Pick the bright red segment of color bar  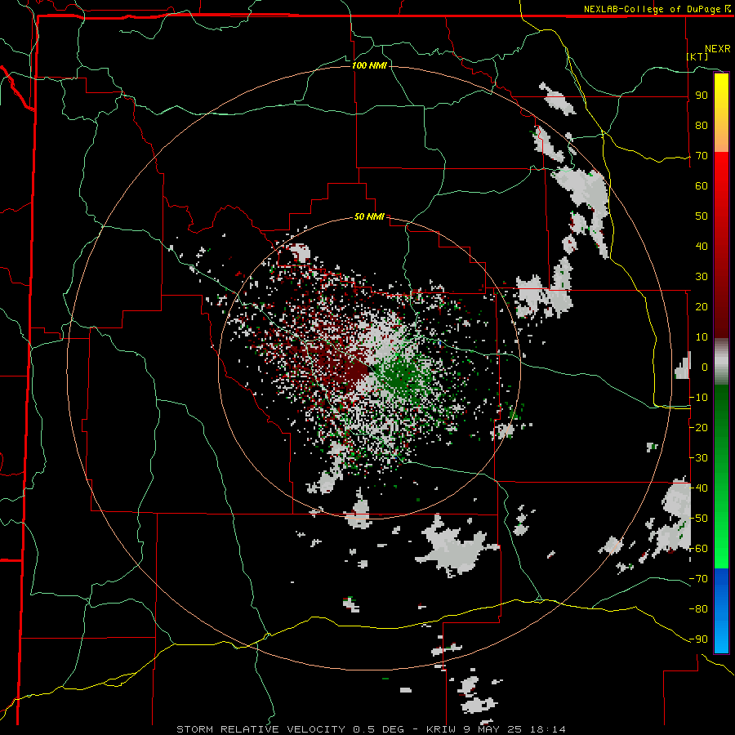pos(721,169)
